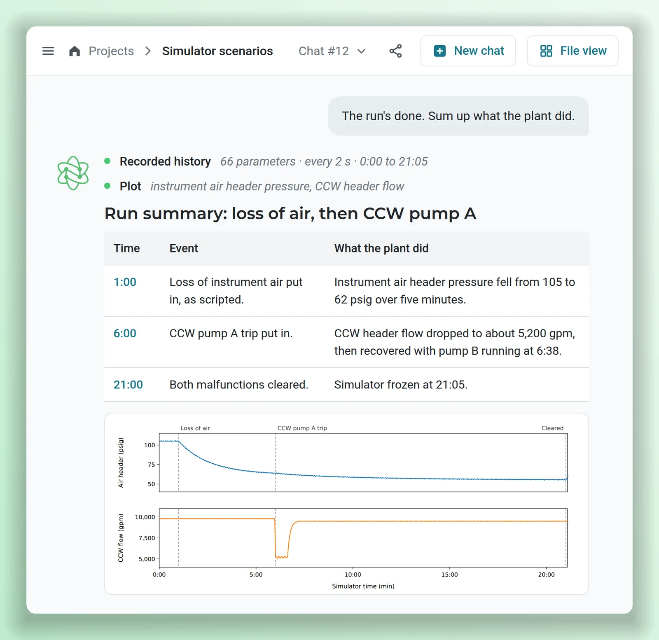Click the Event column header
Viewport: 659px width, 640px height.
pyautogui.click(x=184, y=248)
